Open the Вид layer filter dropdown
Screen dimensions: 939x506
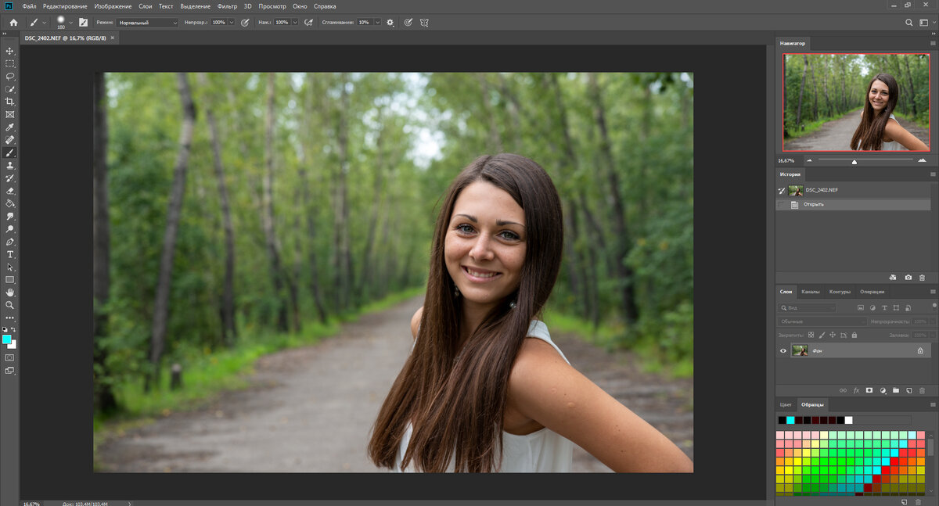(x=808, y=308)
